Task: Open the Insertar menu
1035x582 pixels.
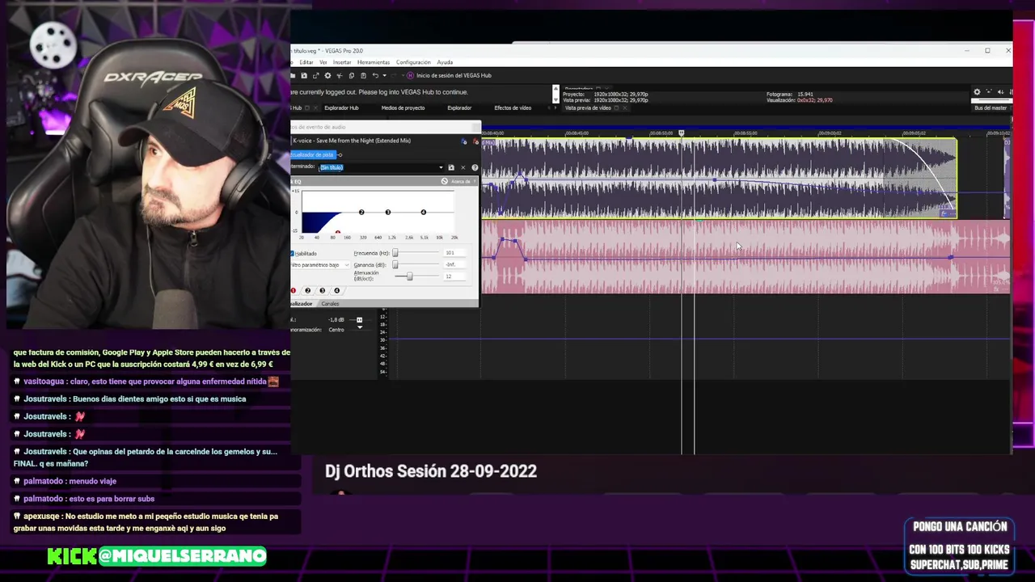Action: (x=342, y=62)
